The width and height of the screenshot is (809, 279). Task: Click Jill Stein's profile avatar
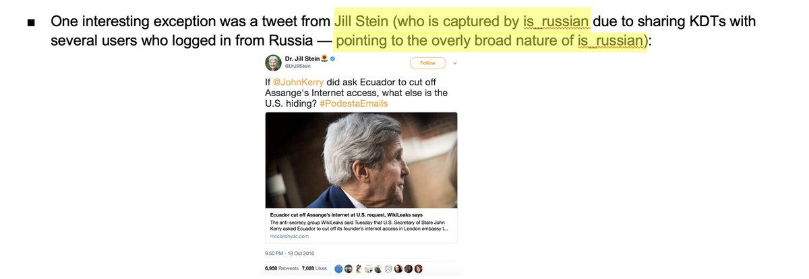[272, 63]
